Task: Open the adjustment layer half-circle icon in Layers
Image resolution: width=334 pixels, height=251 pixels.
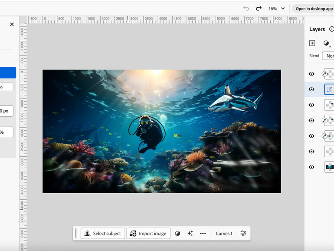Action: coord(326,43)
